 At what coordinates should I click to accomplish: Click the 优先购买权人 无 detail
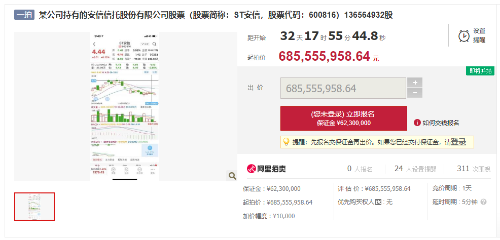(365, 202)
